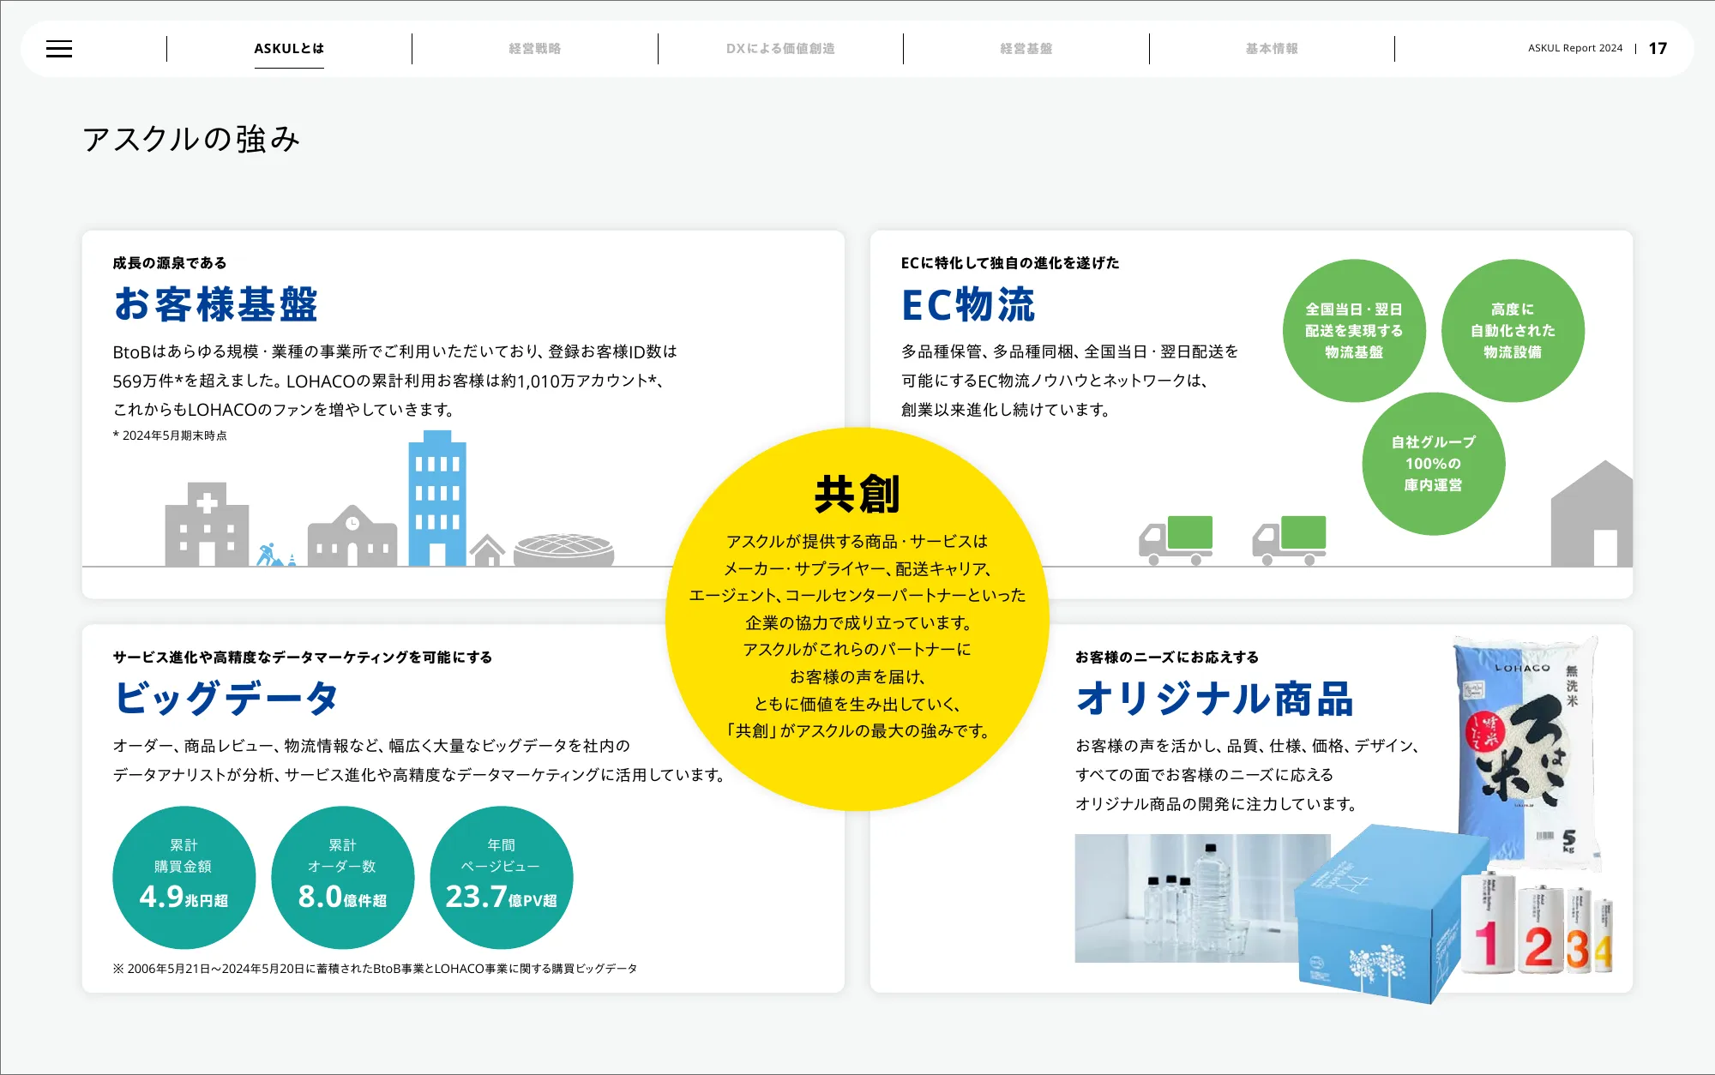The image size is (1715, 1075).
Task: Click the 年間ページビュー 23.7億PV超 circle
Action: point(502,877)
